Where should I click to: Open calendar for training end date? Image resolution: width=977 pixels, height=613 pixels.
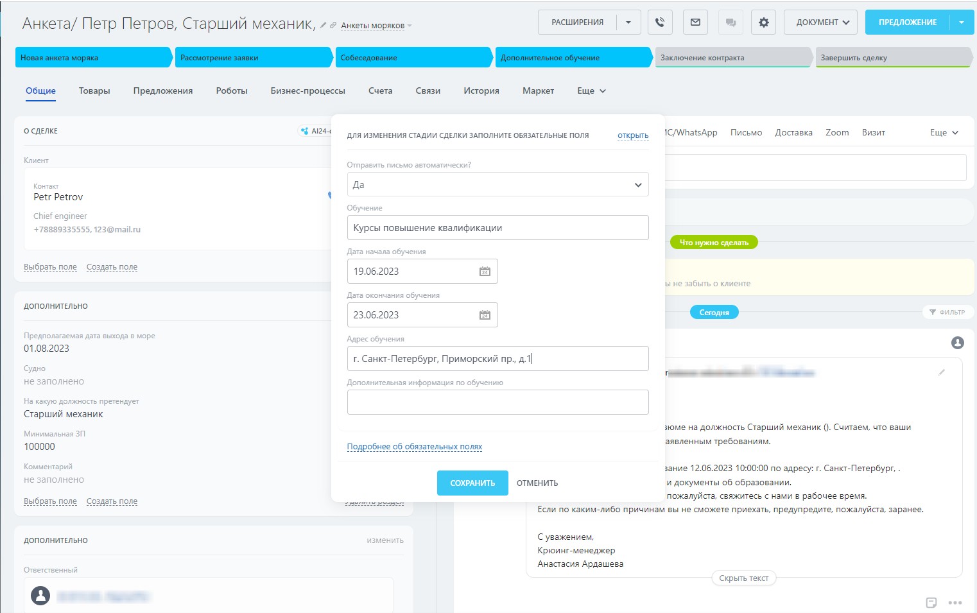click(485, 315)
